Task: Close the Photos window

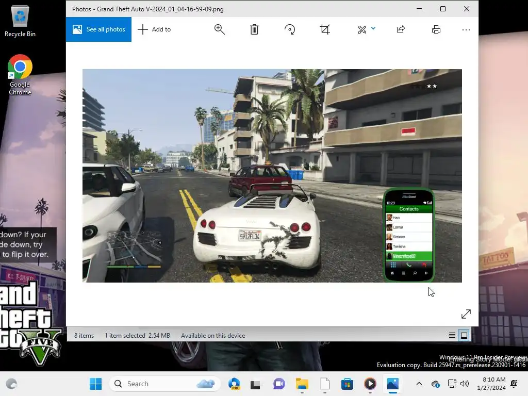Action: [x=466, y=9]
